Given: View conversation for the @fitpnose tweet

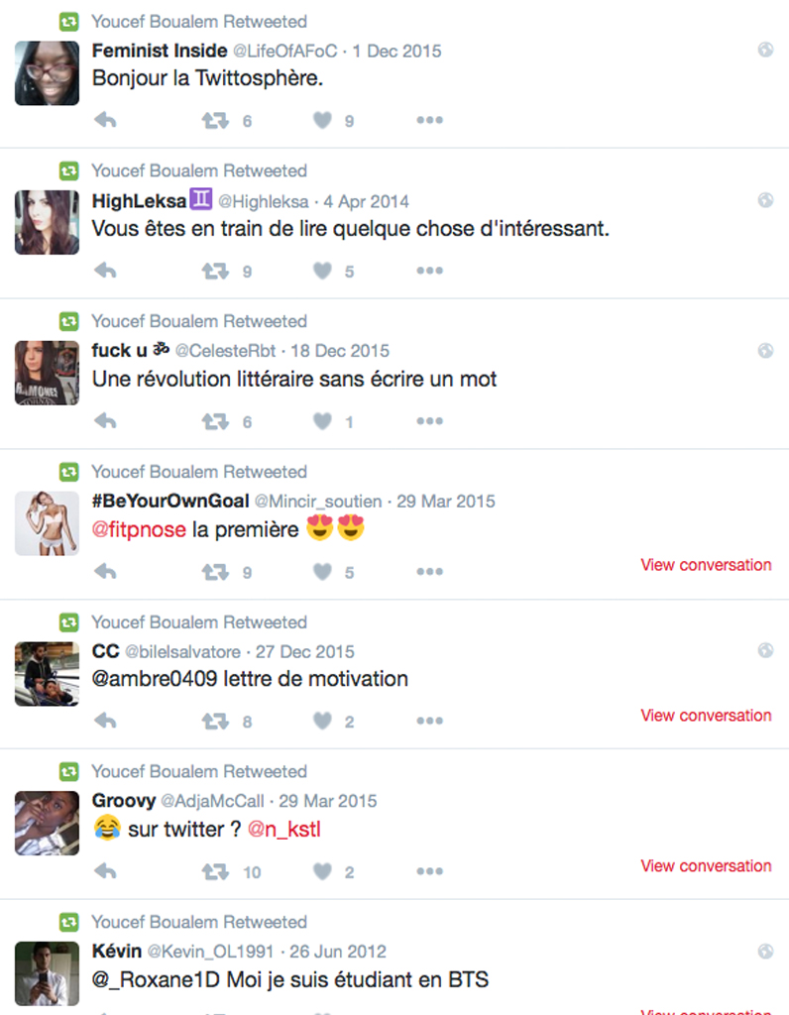Looking at the screenshot, I should tap(706, 565).
